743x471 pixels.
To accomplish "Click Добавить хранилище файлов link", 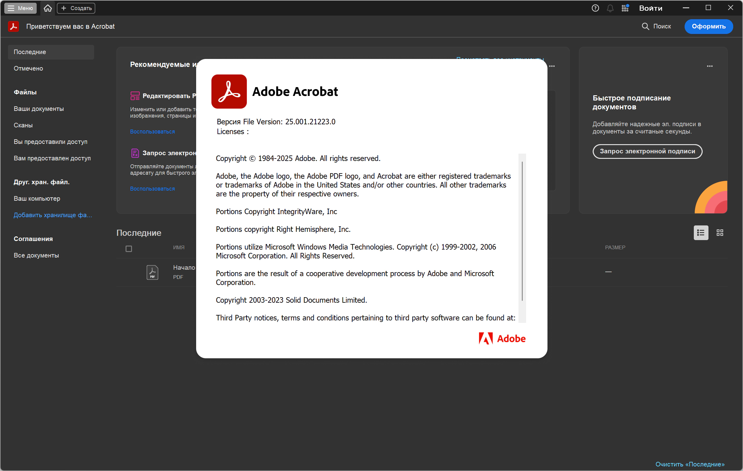I will coord(53,215).
